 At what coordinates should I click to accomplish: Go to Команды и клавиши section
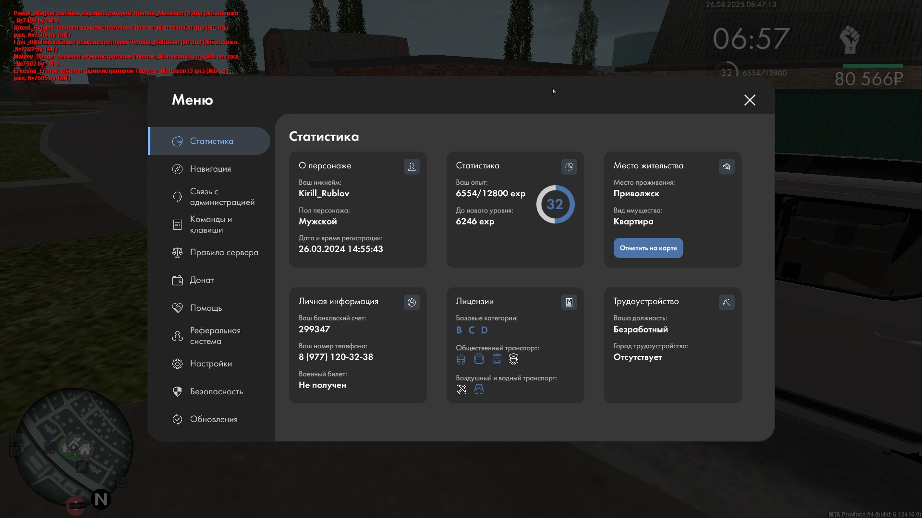[210, 224]
